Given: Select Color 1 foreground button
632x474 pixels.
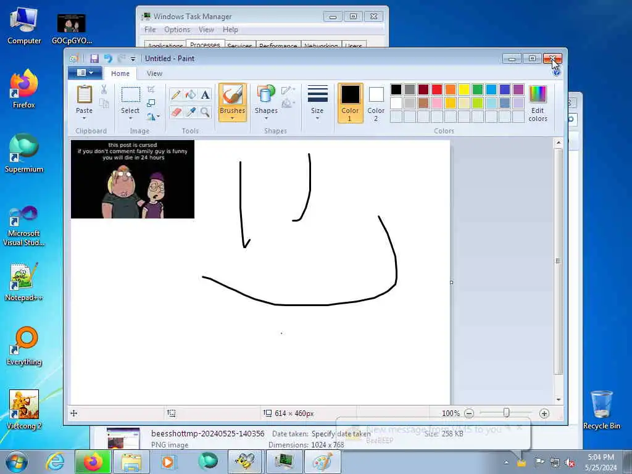Looking at the screenshot, I should point(351,103).
